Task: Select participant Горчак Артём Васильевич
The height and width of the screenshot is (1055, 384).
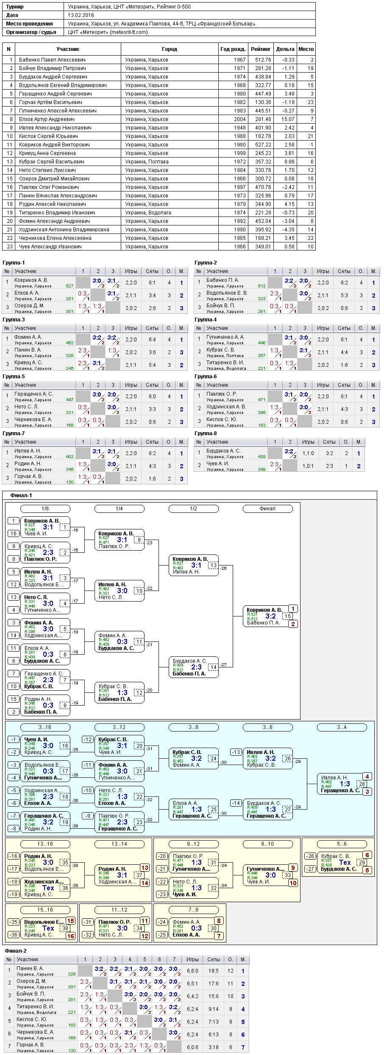Action: pyautogui.click(x=50, y=102)
